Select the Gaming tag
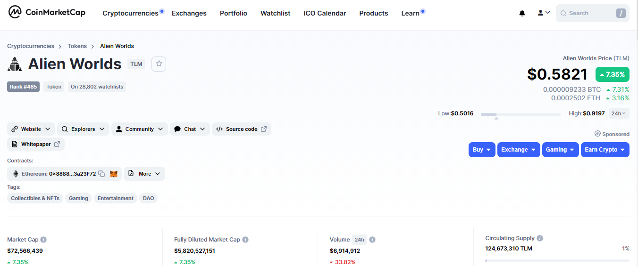This screenshot has height=266, width=638. pos(78,198)
